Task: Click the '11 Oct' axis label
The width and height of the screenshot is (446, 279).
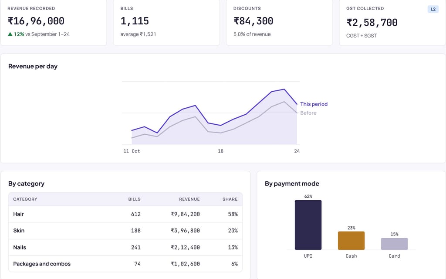Action: [x=132, y=151]
